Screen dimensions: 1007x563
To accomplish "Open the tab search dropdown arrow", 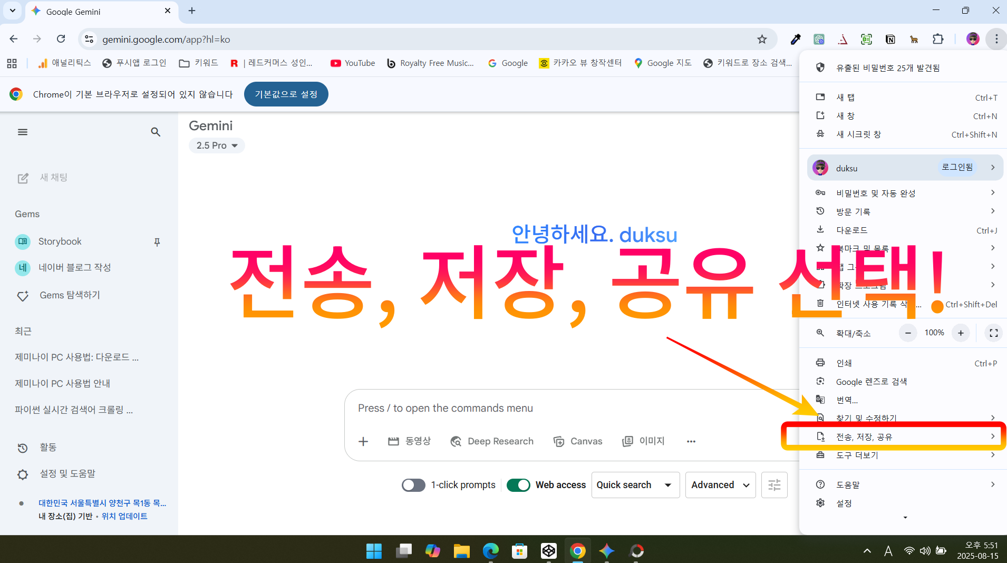I will point(12,11).
